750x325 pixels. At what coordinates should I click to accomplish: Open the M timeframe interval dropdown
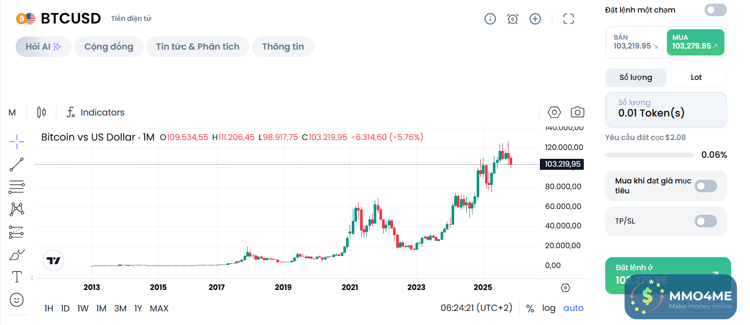13,112
